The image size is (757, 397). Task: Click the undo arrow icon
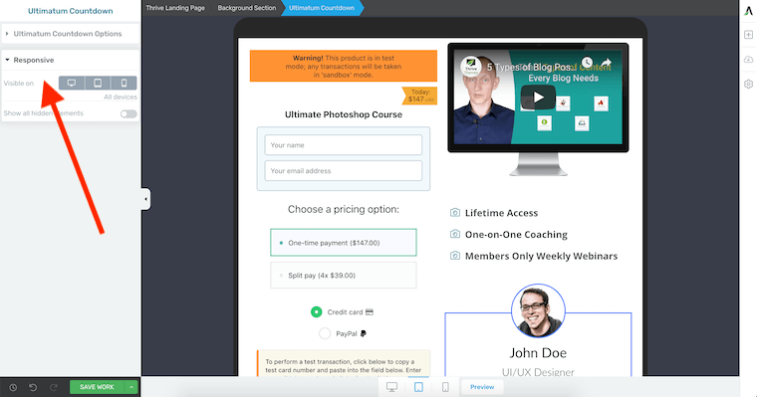click(x=33, y=387)
